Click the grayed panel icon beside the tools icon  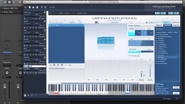(45, 7)
